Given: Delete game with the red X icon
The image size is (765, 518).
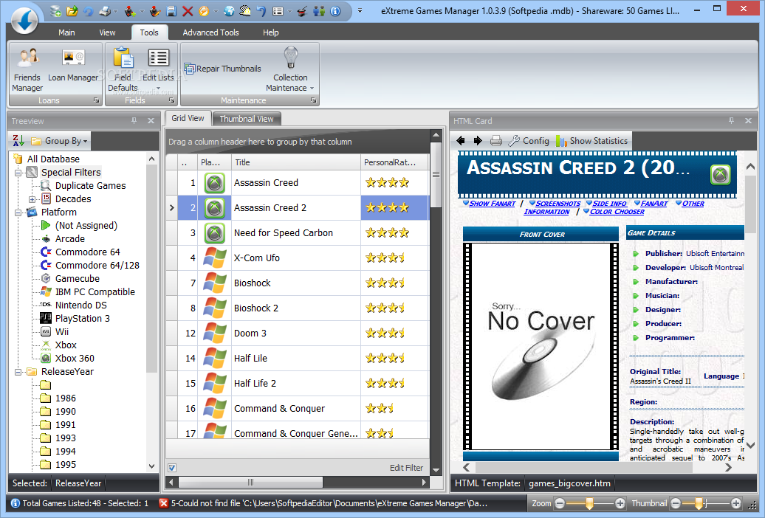Looking at the screenshot, I should [188, 11].
